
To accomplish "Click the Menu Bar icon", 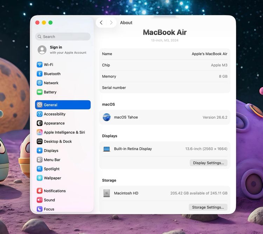I will 40,160.
